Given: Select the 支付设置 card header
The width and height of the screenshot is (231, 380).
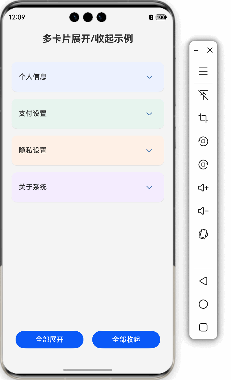Looking at the screenshot, I should (x=88, y=114).
